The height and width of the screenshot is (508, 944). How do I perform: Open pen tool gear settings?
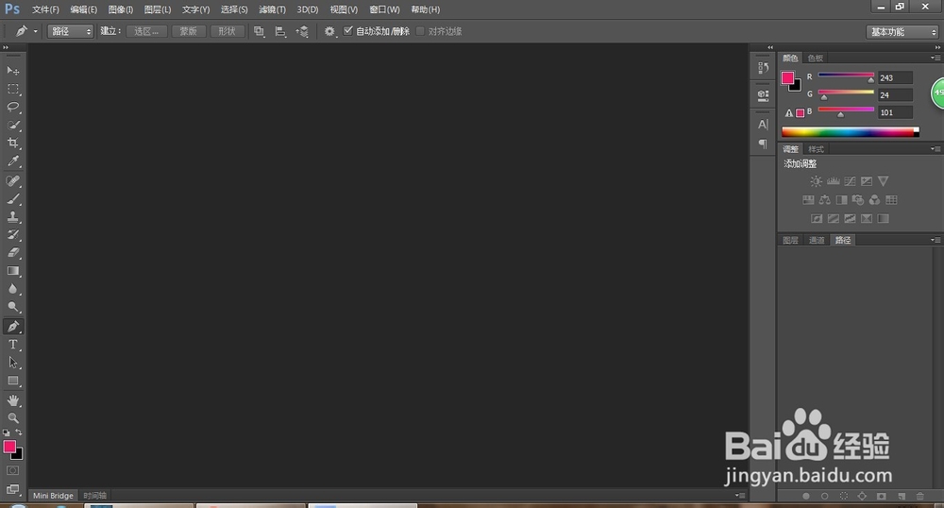[329, 31]
